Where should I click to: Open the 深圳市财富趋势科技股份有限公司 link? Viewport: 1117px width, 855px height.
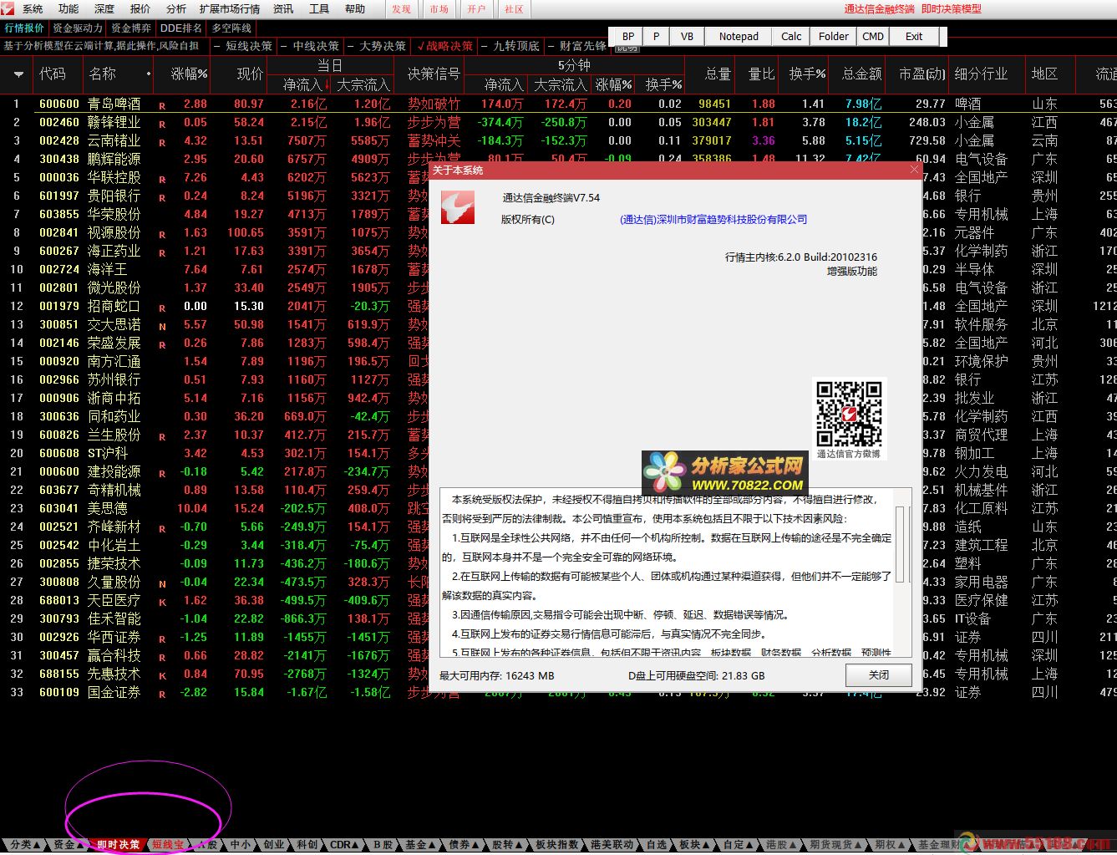[713, 220]
